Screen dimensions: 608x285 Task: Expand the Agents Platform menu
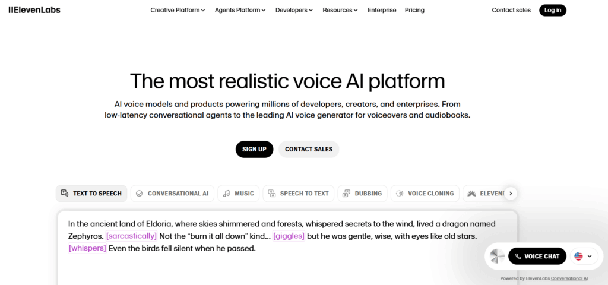pos(240,10)
